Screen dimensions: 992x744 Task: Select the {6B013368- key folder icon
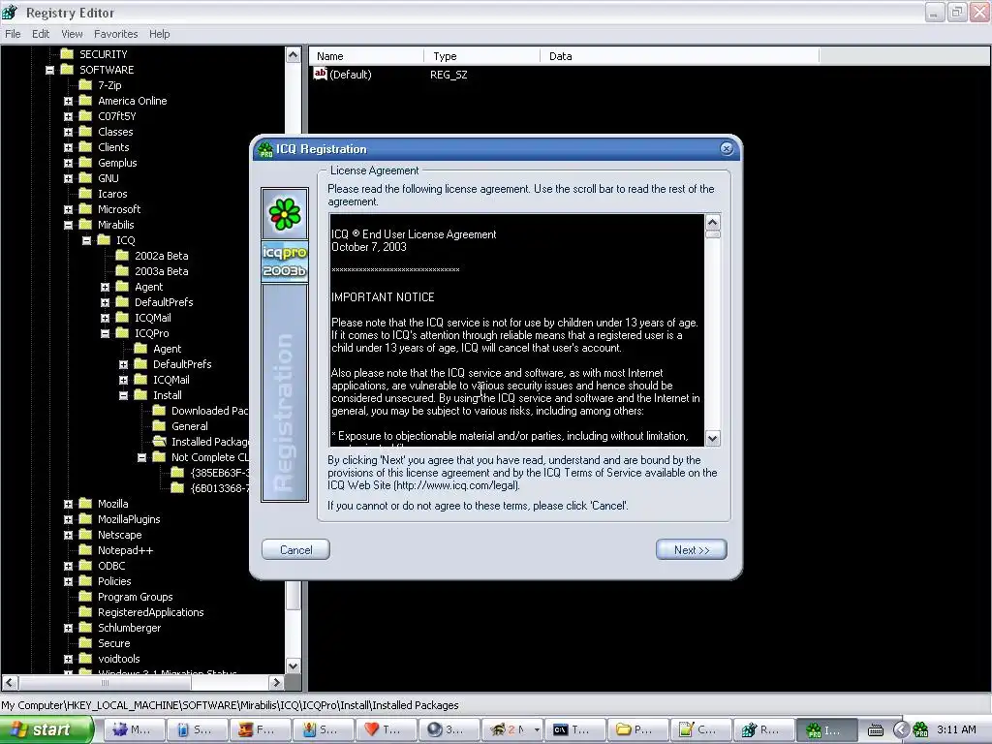point(177,488)
